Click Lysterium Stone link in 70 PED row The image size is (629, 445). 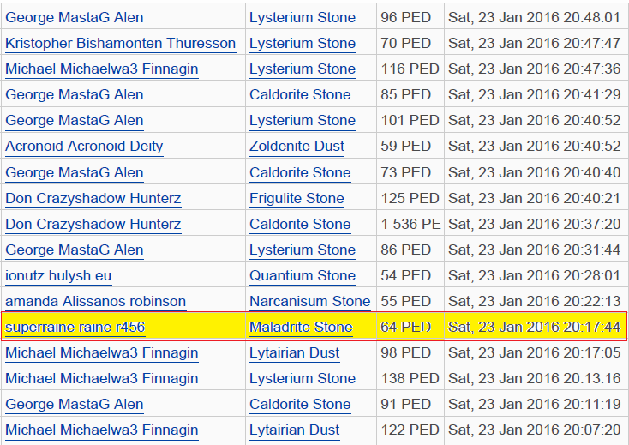[303, 44]
